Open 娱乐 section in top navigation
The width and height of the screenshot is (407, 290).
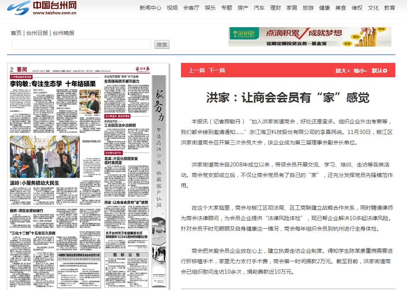click(210, 8)
